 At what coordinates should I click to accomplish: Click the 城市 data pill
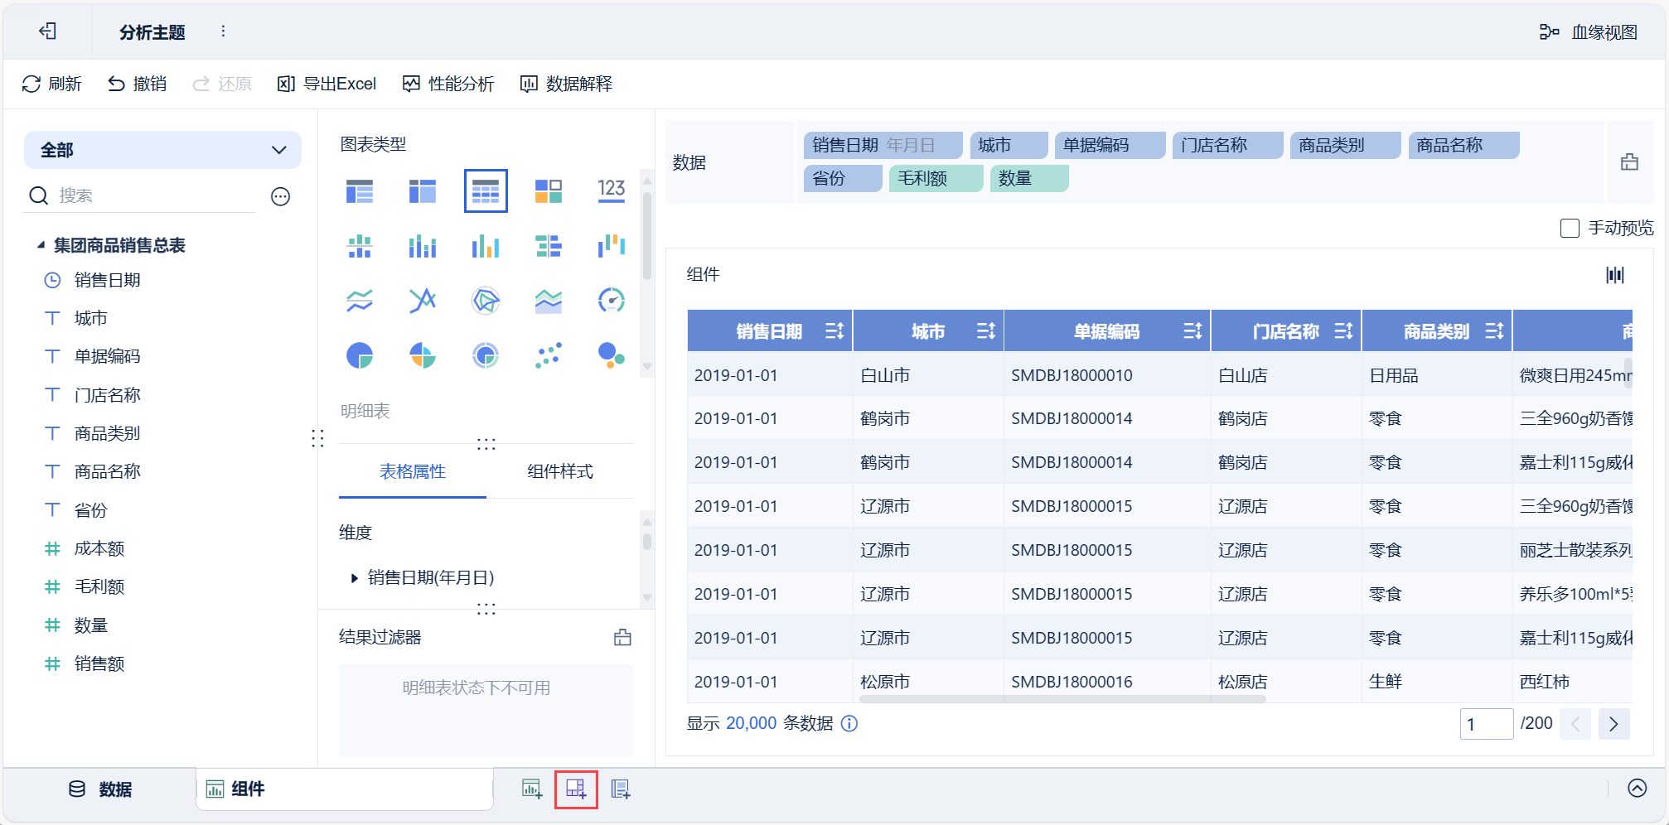click(x=1009, y=145)
